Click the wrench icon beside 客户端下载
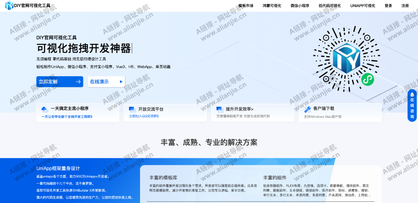 point(307,109)
